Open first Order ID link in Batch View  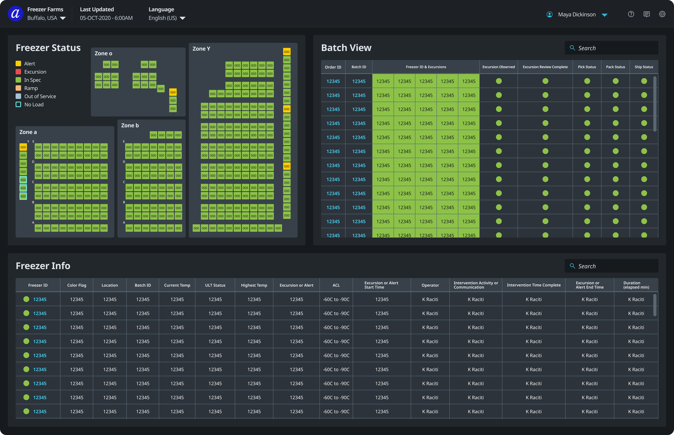[333, 81]
